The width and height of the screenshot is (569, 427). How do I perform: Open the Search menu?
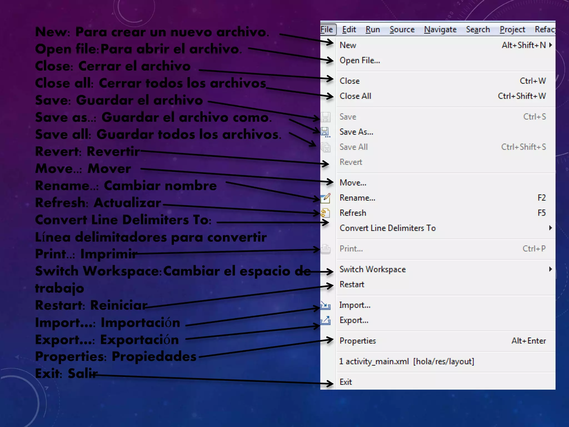tap(478, 29)
